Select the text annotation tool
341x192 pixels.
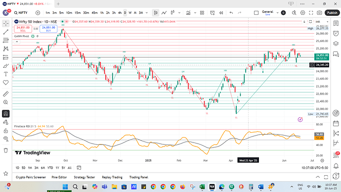point(6,74)
